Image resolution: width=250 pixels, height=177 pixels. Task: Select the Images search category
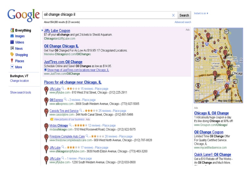pos(20,36)
